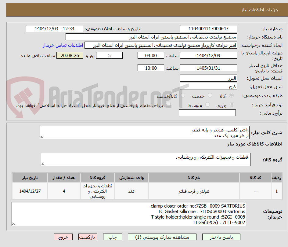Click the row number cell 1
Viewport: 288px width, 247px height.
tap(277, 191)
